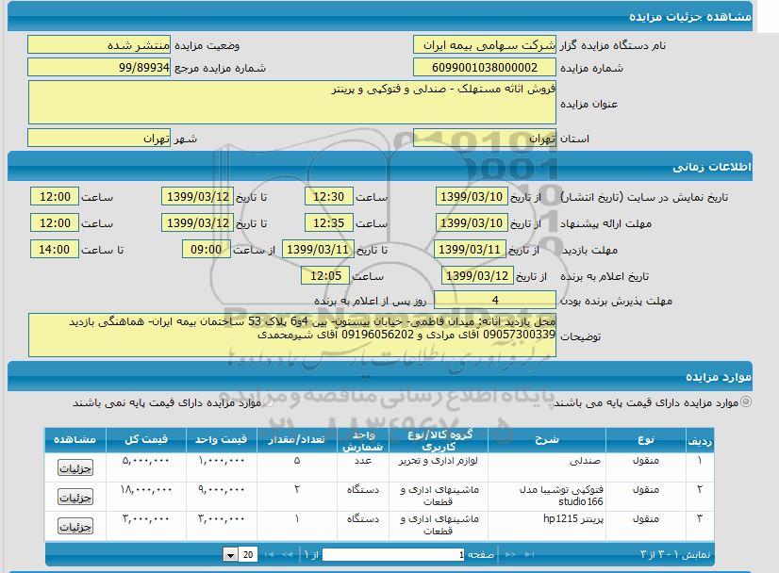Click column header واحد شمارش
This screenshot has width=779, height=573.
pyautogui.click(x=363, y=440)
